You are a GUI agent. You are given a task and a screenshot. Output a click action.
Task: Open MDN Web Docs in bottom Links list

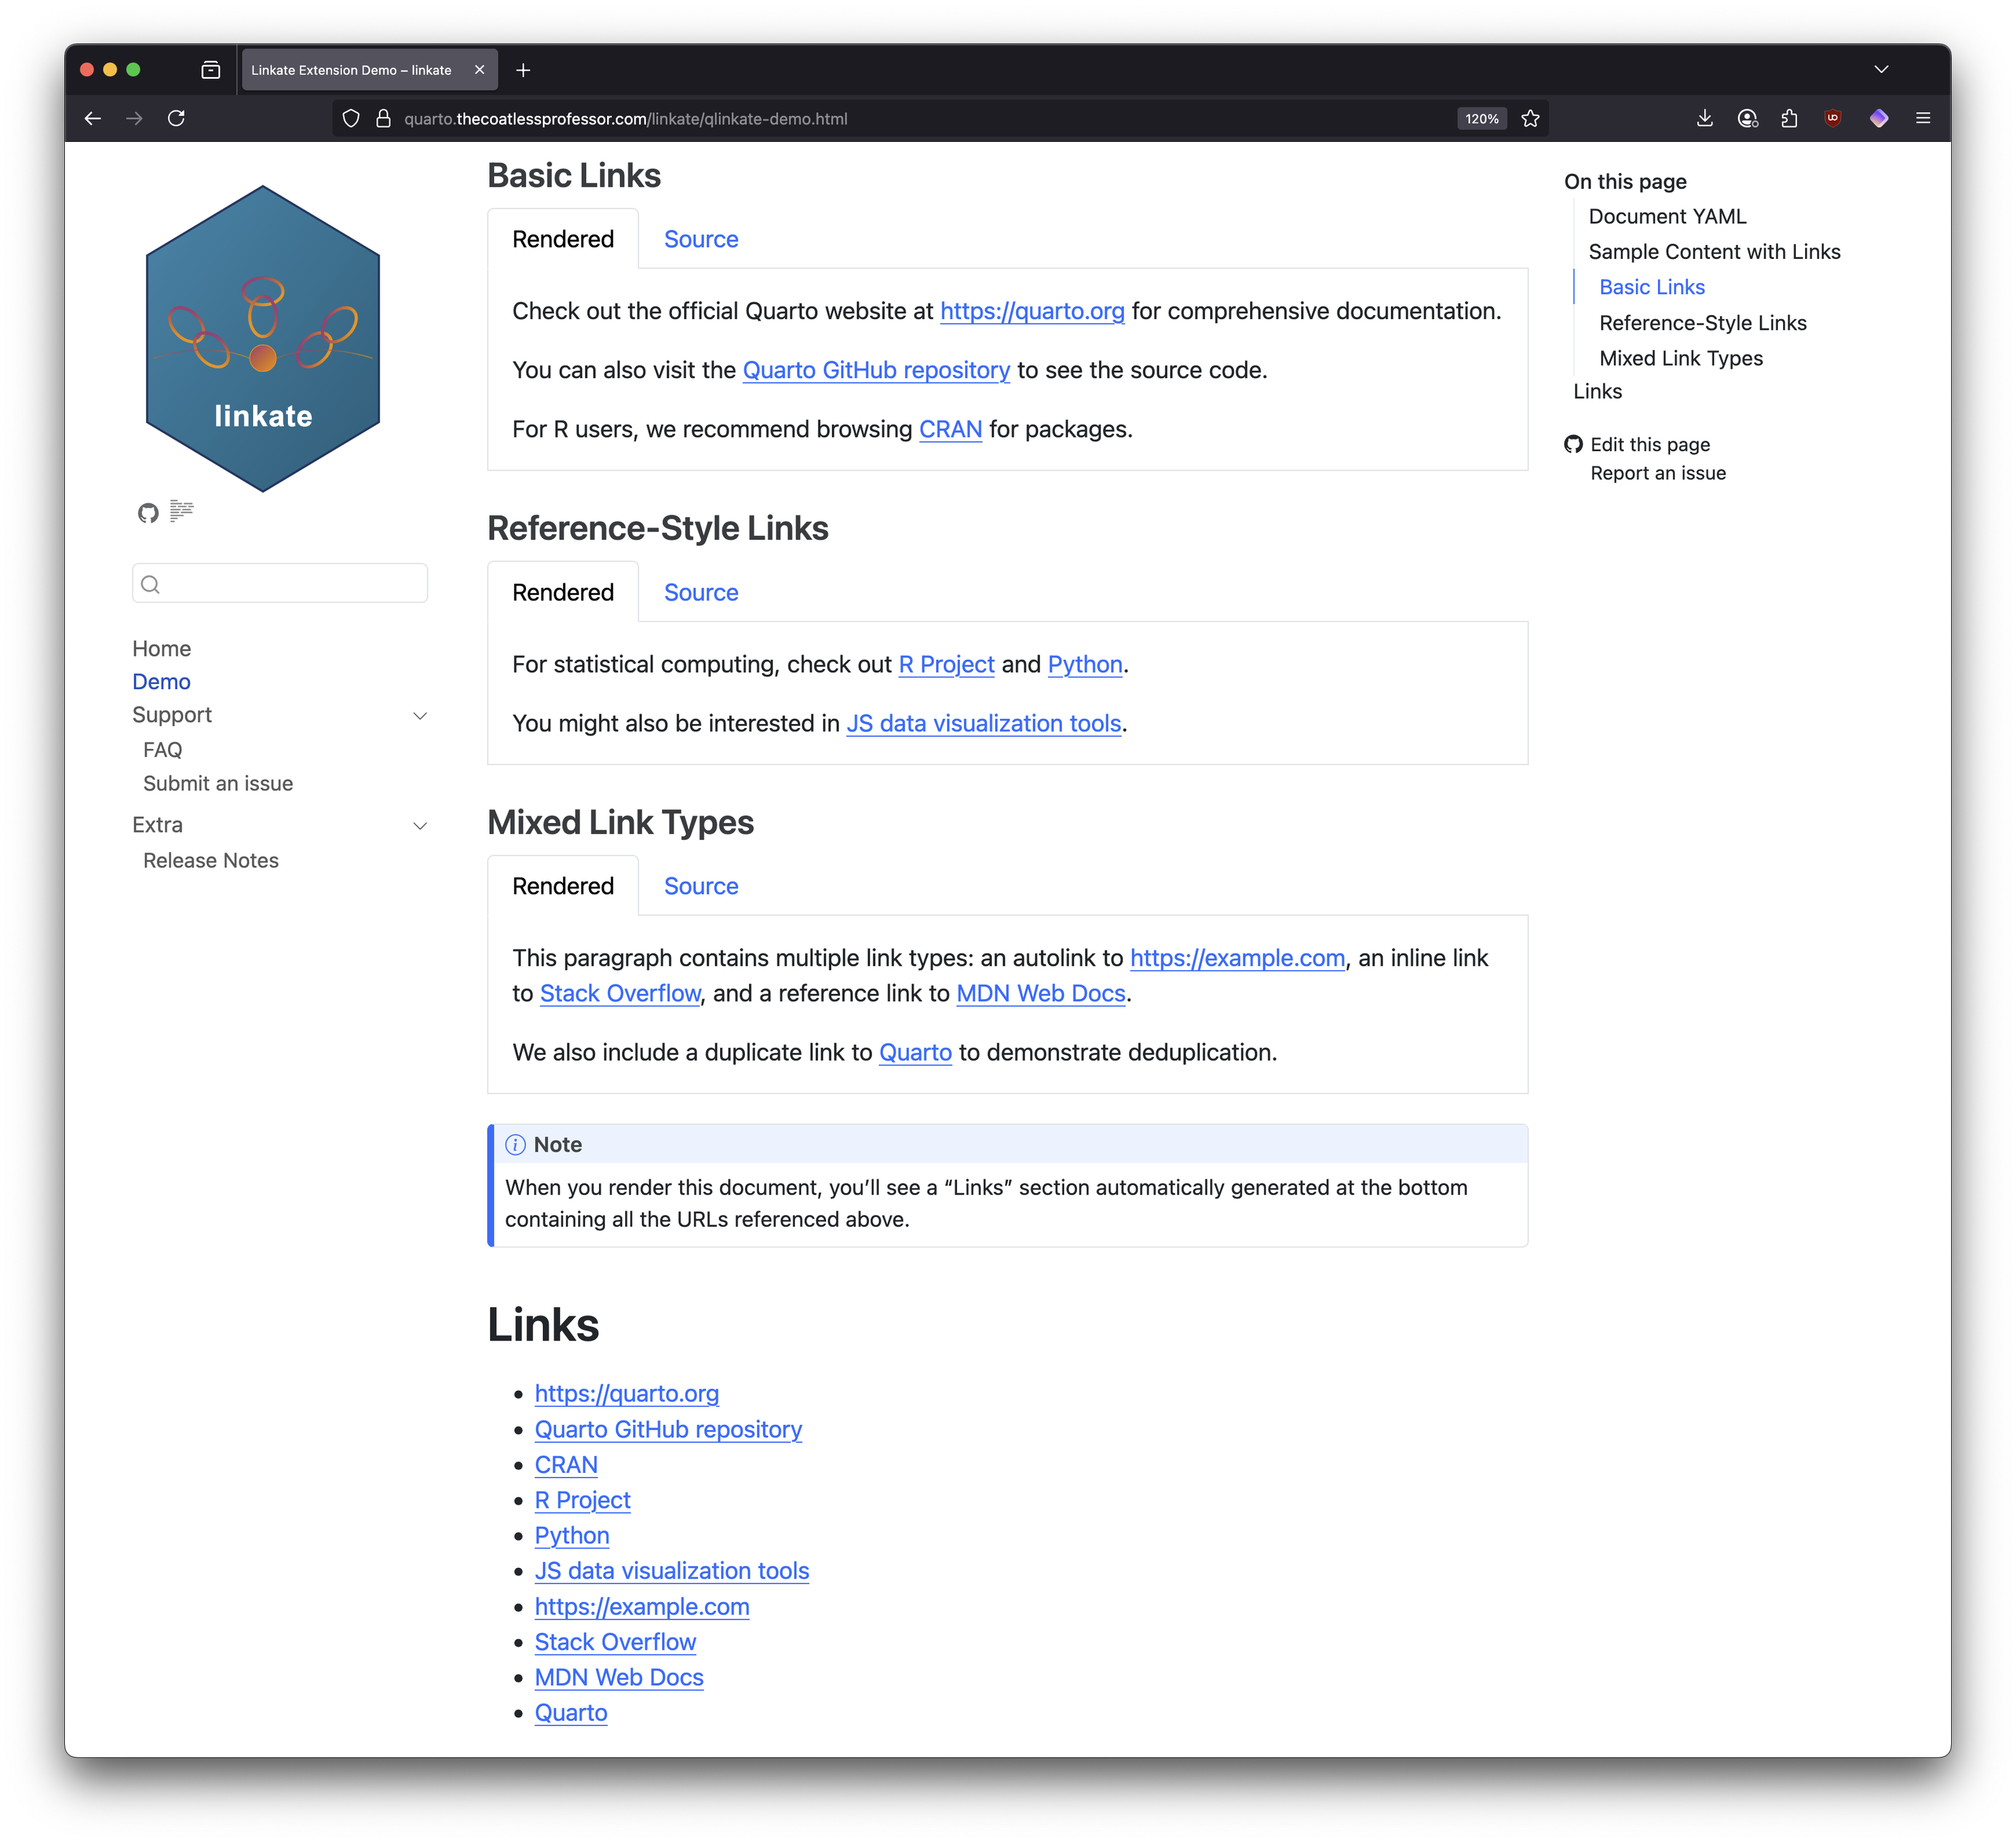(619, 1677)
